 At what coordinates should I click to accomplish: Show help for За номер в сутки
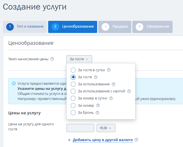(111, 98)
